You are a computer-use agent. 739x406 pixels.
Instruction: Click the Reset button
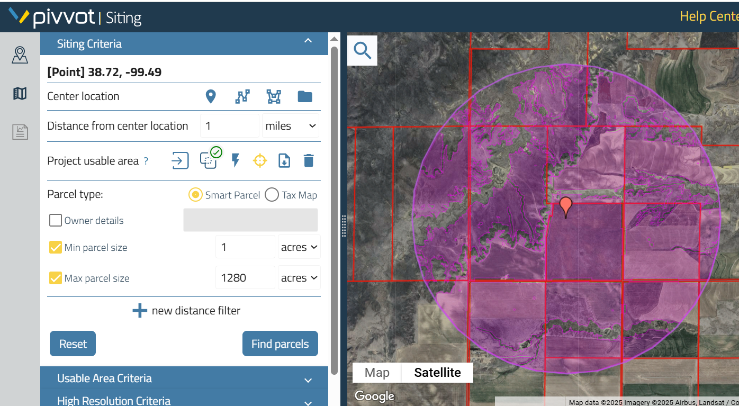click(73, 344)
